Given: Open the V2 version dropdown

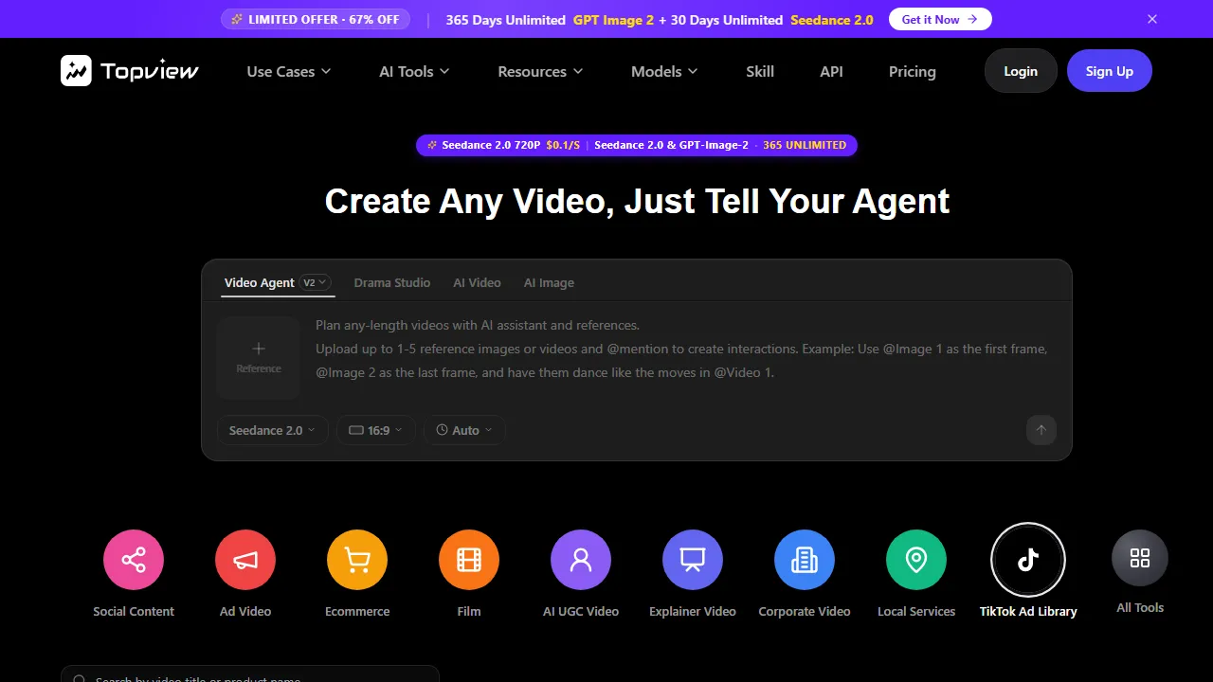Looking at the screenshot, I should [x=315, y=282].
